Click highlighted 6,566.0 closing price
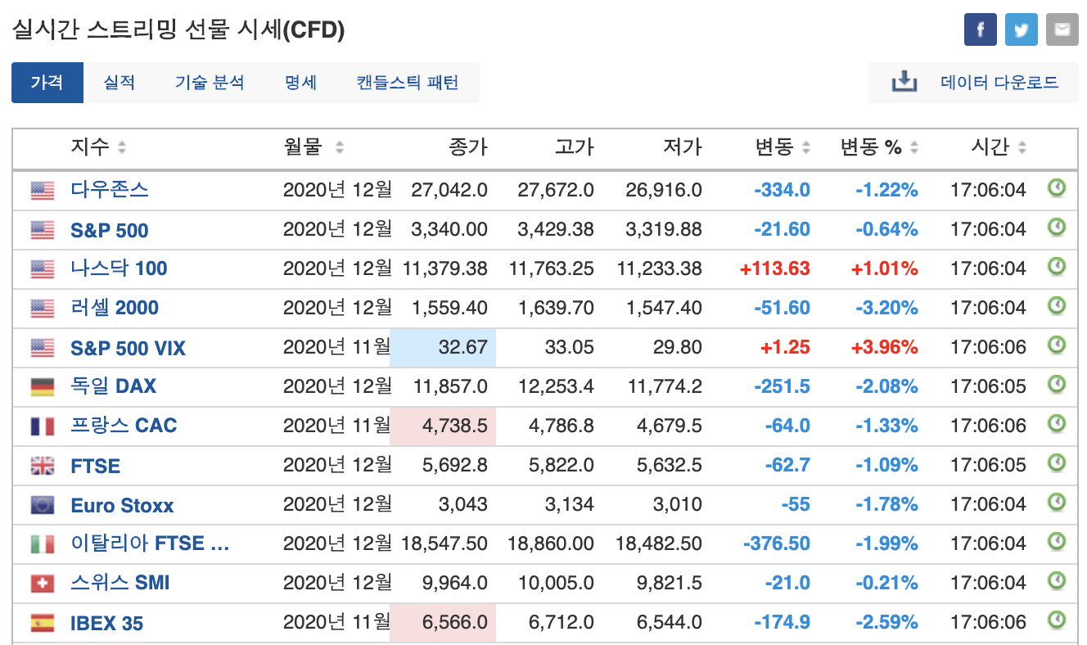Screen dimensions: 1087x645 pyautogui.click(x=443, y=623)
